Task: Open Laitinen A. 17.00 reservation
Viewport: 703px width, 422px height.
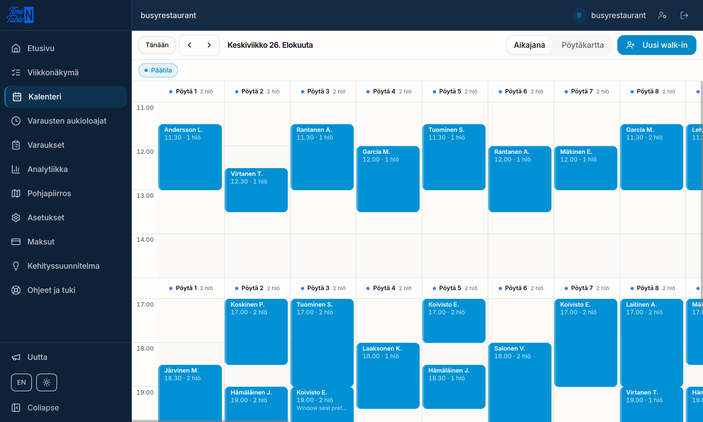Action: click(652, 343)
